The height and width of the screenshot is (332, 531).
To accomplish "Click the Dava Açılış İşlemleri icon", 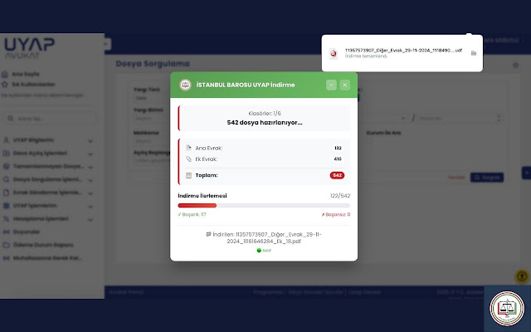I will [x=6, y=153].
